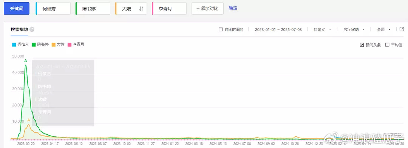This screenshot has width=408, height=148.
Task: Click the 李青月 keyword input field
Action: point(169,9)
